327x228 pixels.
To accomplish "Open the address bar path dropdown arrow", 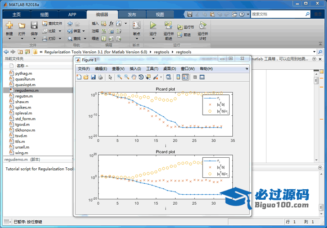I will 314,52.
